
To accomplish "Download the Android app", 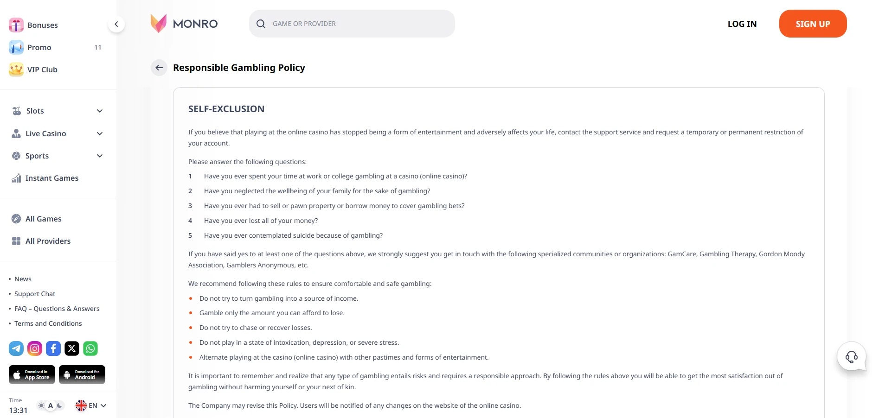I will [82, 374].
